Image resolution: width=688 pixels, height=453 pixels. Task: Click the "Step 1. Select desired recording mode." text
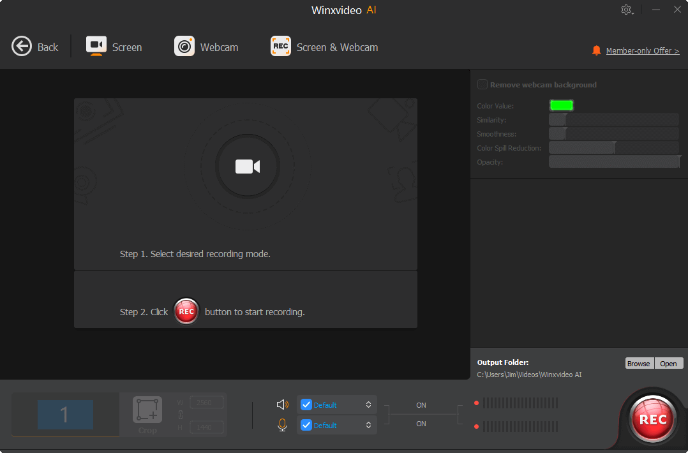[x=195, y=254]
